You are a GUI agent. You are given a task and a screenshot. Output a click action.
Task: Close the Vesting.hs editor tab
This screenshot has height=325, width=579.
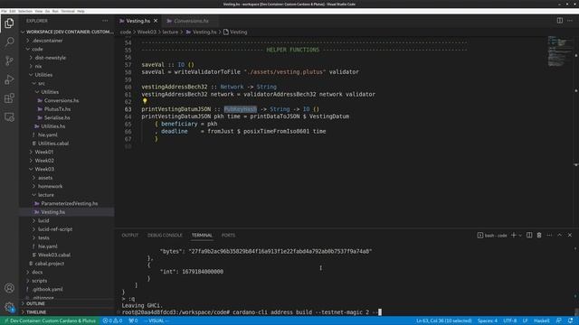click(x=156, y=21)
